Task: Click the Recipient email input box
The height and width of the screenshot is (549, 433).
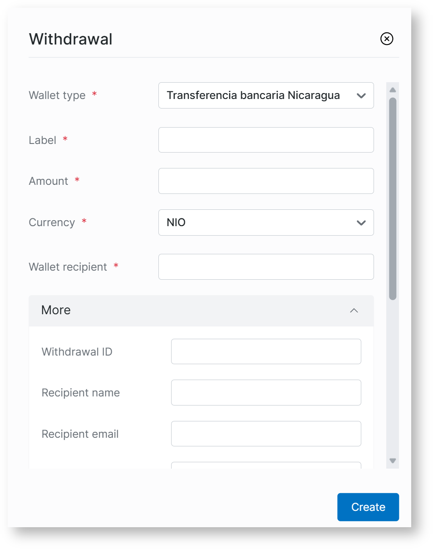Action: pyautogui.click(x=266, y=434)
